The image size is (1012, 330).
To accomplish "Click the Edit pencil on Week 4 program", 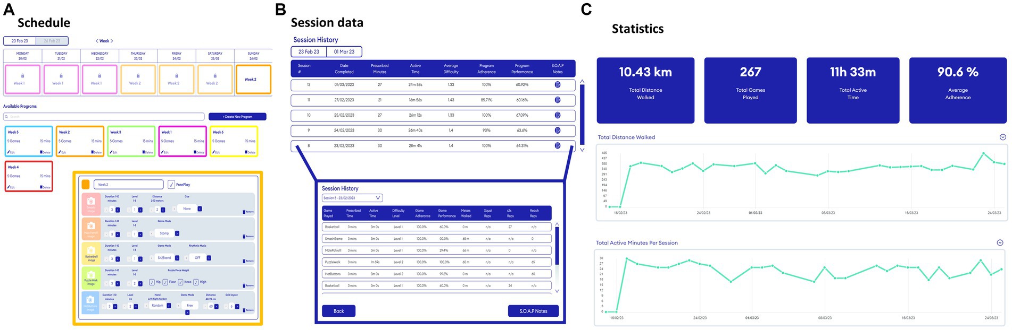I will point(11,187).
